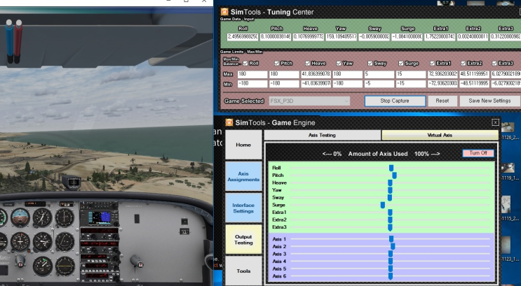Click the Extra1 game data input value

(440, 37)
